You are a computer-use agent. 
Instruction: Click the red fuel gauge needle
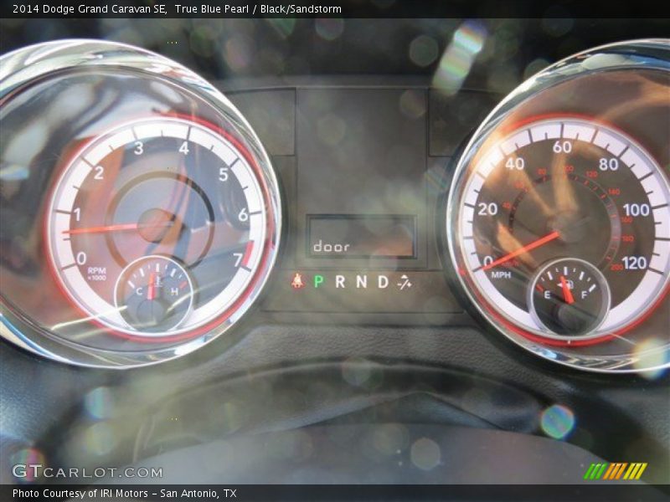(567, 289)
